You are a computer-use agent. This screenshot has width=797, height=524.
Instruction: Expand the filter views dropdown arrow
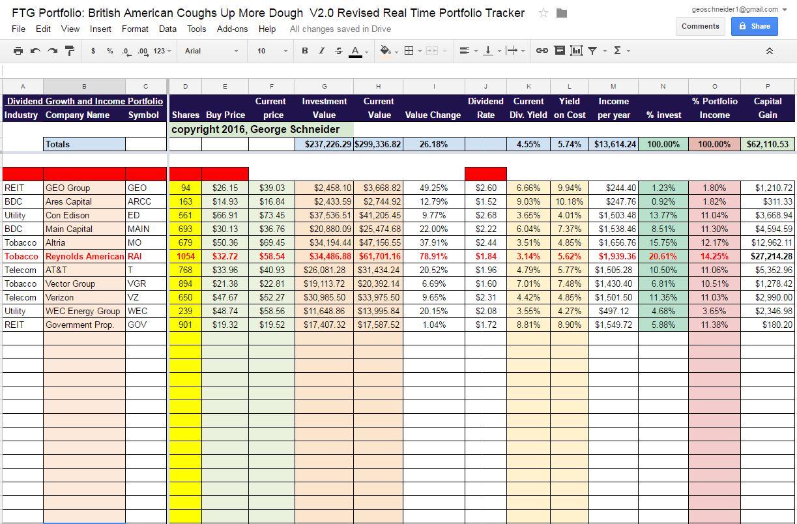pyautogui.click(x=605, y=51)
